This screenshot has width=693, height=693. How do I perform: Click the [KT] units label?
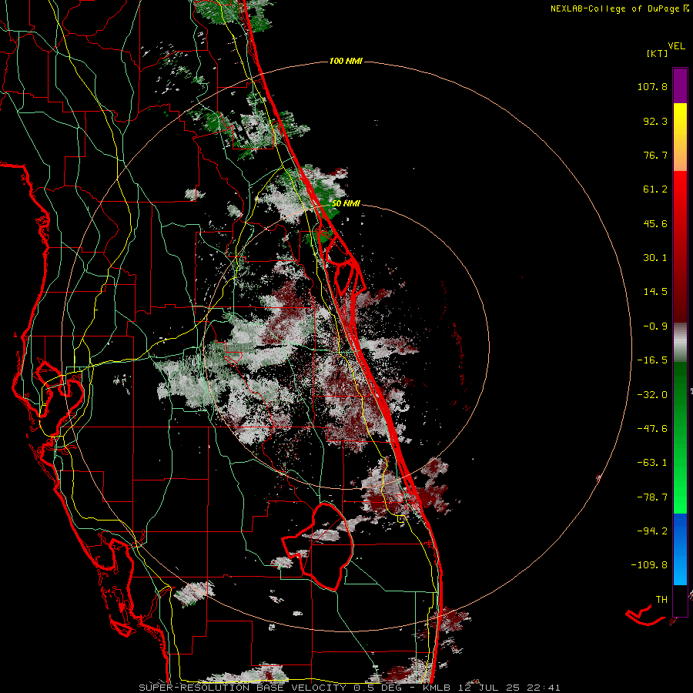(x=658, y=53)
